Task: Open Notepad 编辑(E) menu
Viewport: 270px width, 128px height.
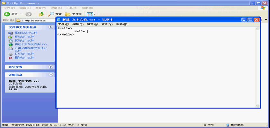Action: coord(78,24)
